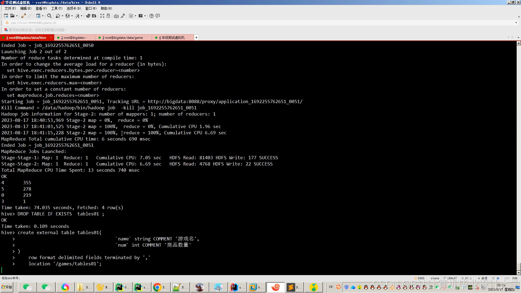This screenshot has height=293, width=521.
Task: Click the lock screen padlock icon
Action: coord(108,16)
